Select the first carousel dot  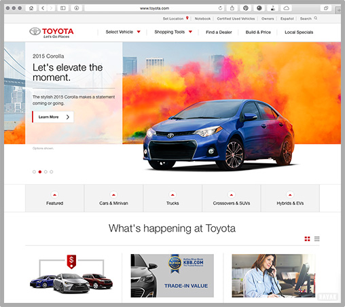pyautogui.click(x=34, y=172)
